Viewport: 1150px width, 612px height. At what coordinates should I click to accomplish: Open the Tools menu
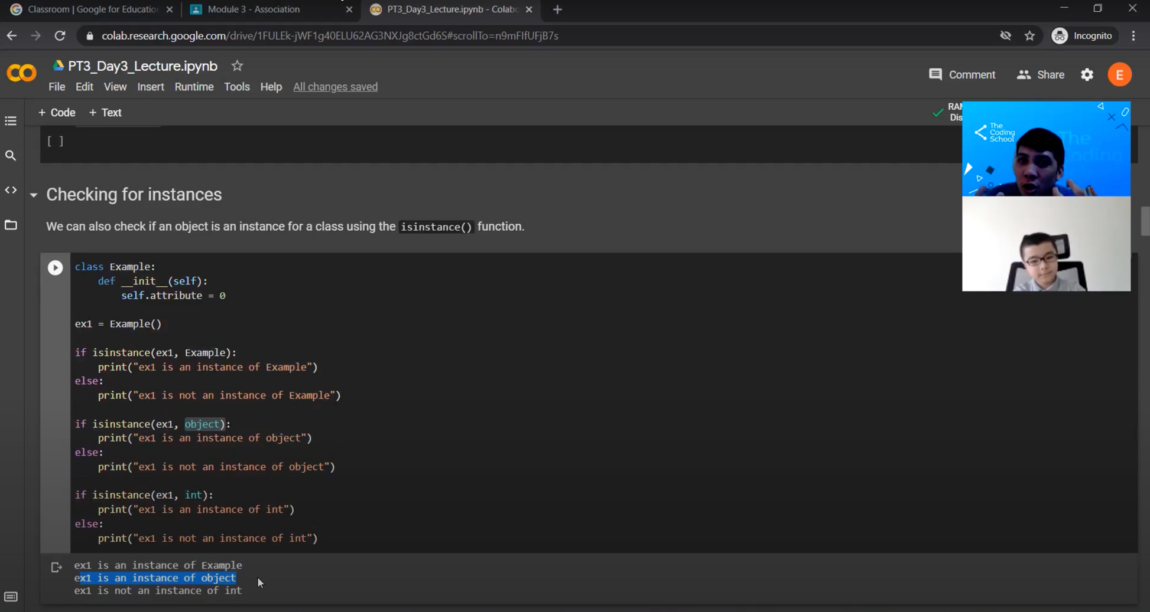(x=236, y=87)
